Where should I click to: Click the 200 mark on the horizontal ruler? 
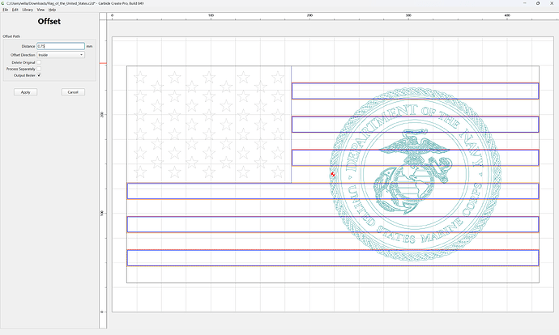(x=309, y=15)
